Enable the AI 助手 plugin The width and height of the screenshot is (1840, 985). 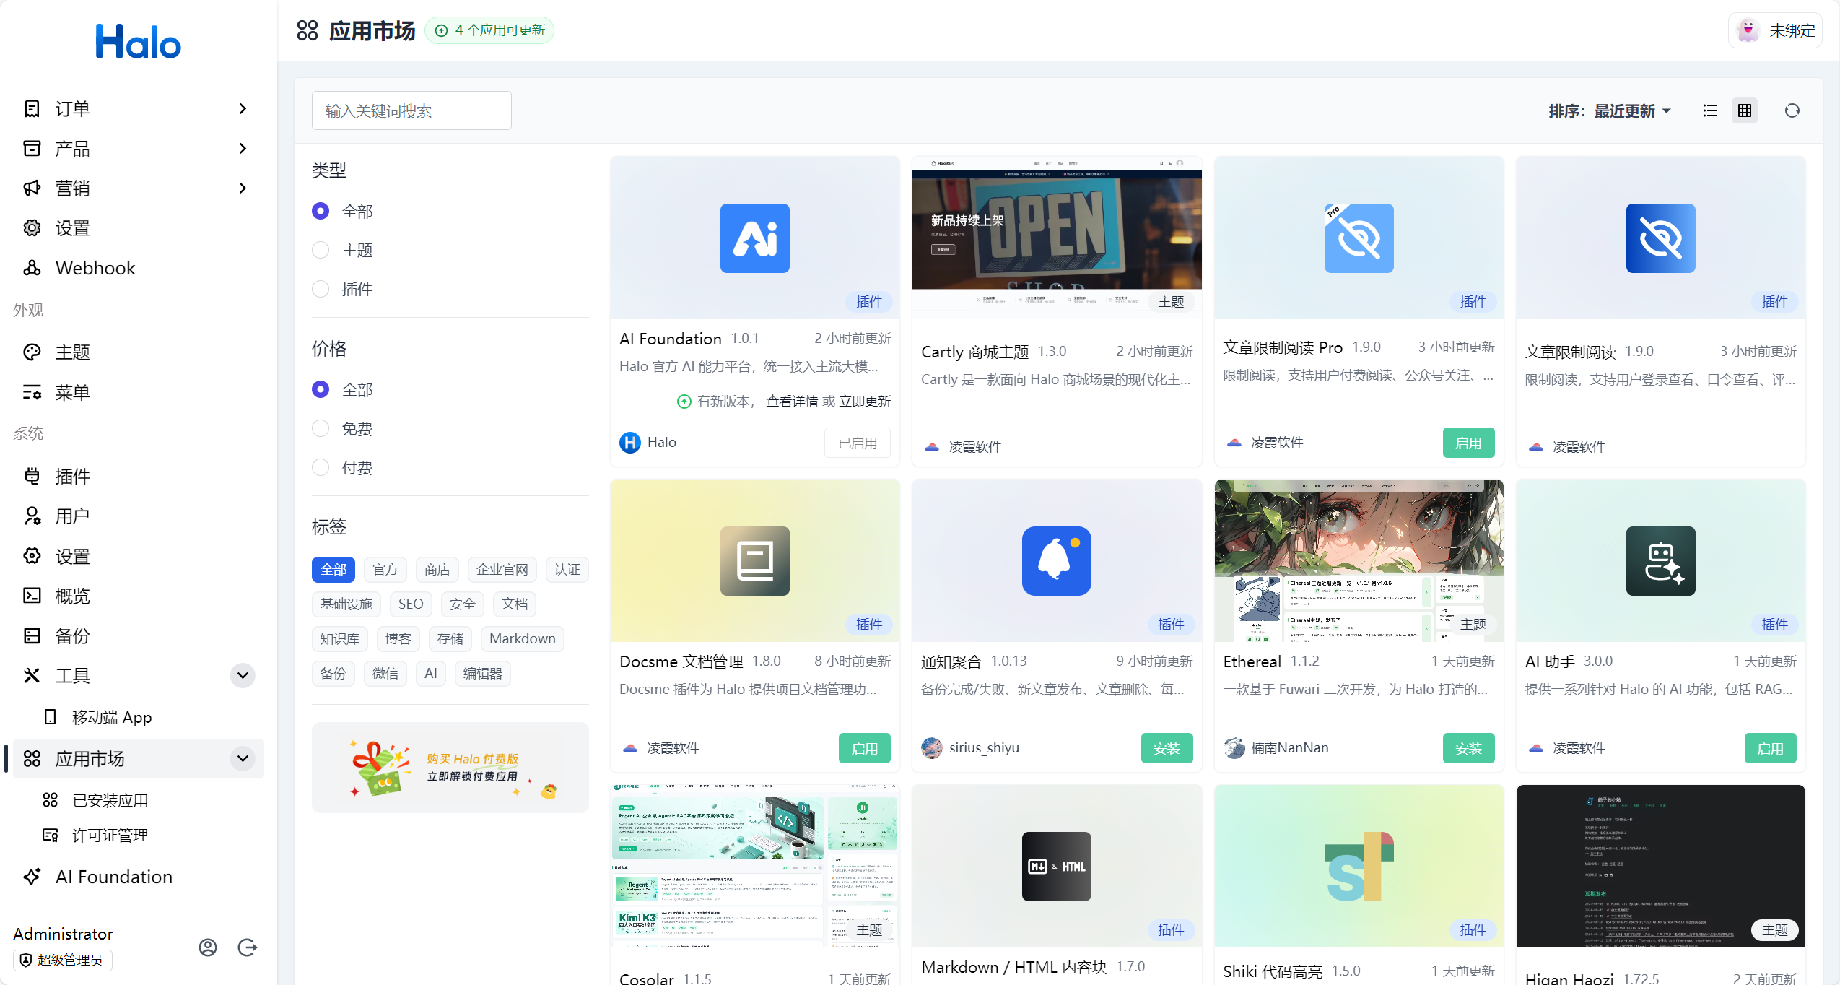click(x=1771, y=748)
